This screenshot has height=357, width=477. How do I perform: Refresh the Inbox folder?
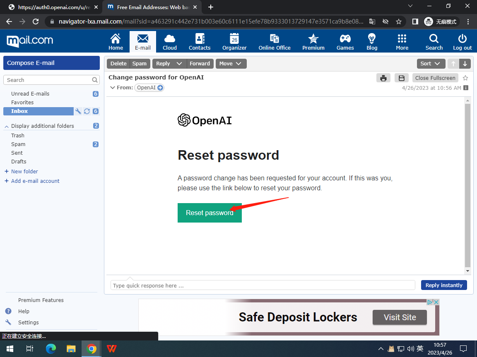coord(87,111)
